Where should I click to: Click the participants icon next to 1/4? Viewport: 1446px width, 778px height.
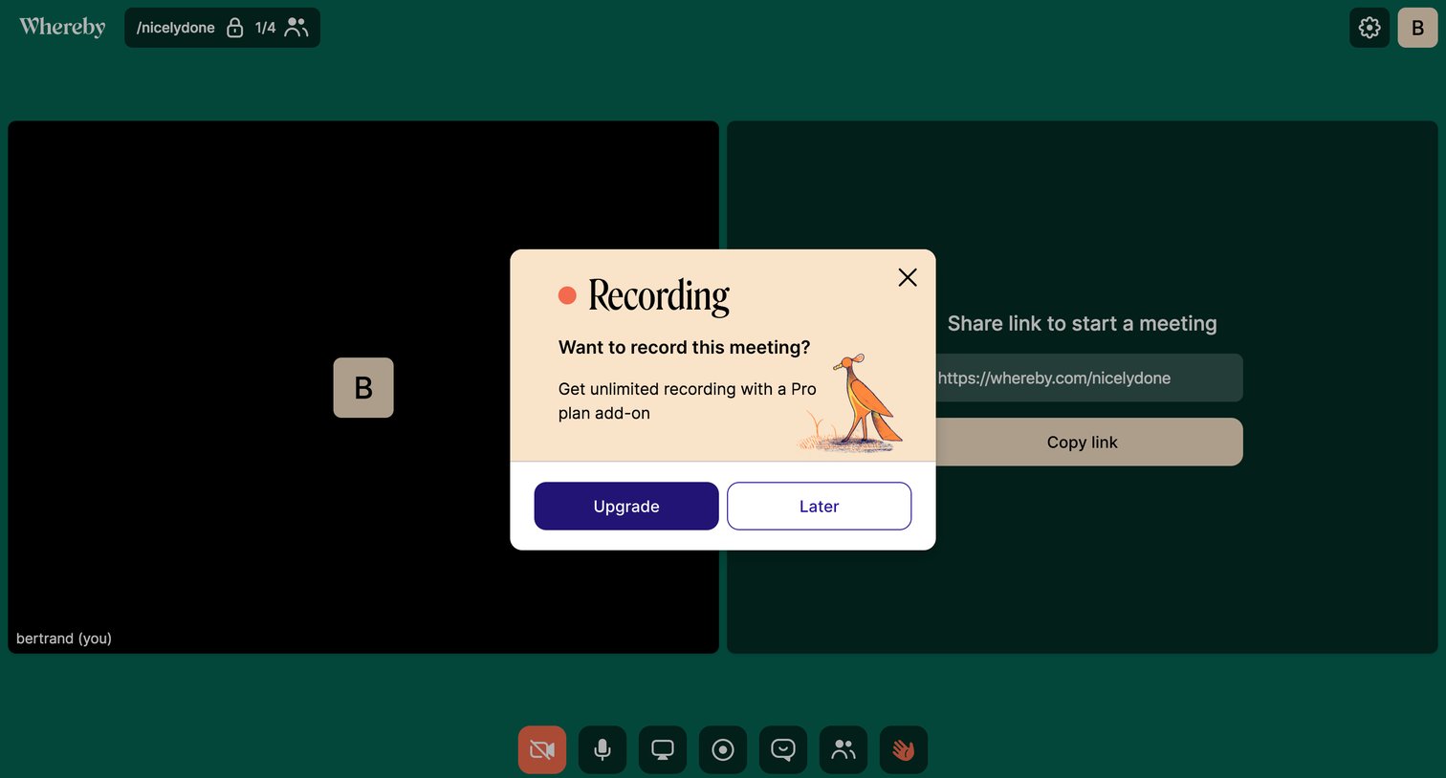click(x=296, y=28)
